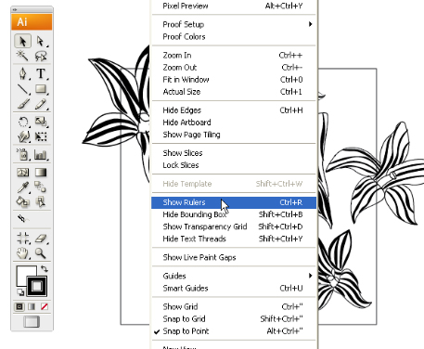Select the Crop Area tool
424x349 pixels.
point(23,239)
